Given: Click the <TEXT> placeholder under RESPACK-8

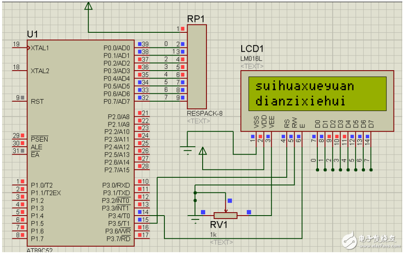Looking at the screenshot, I should 199,121.
